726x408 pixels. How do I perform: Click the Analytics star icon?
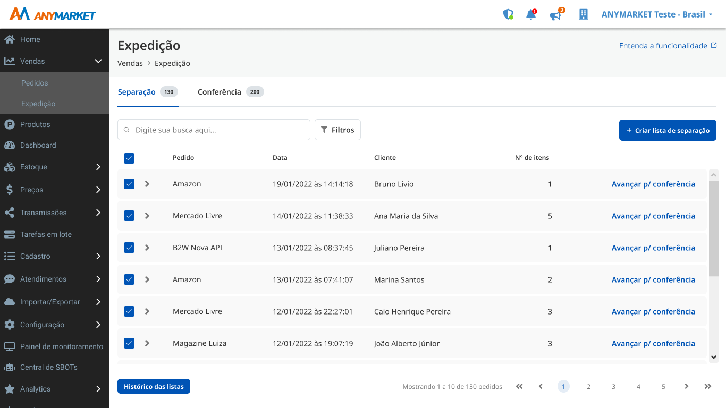click(x=9, y=389)
